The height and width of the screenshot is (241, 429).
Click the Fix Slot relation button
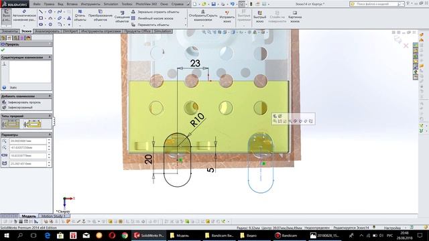pyautogui.click(x=21, y=102)
